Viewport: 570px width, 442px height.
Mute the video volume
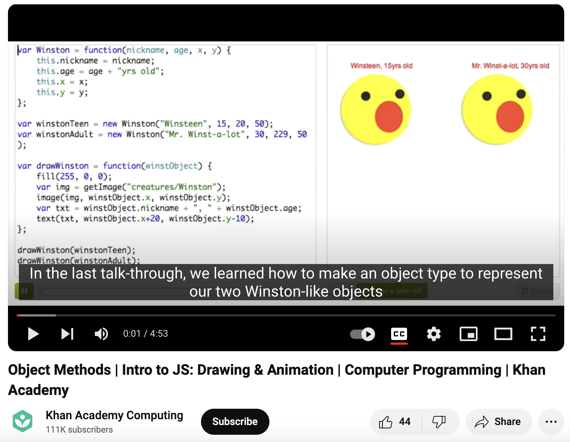pyautogui.click(x=101, y=333)
